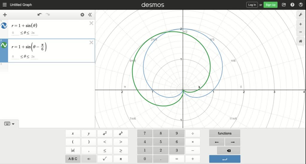306x164 pixels.
Task: Hide the on-screen keypad
Action: click(10, 124)
